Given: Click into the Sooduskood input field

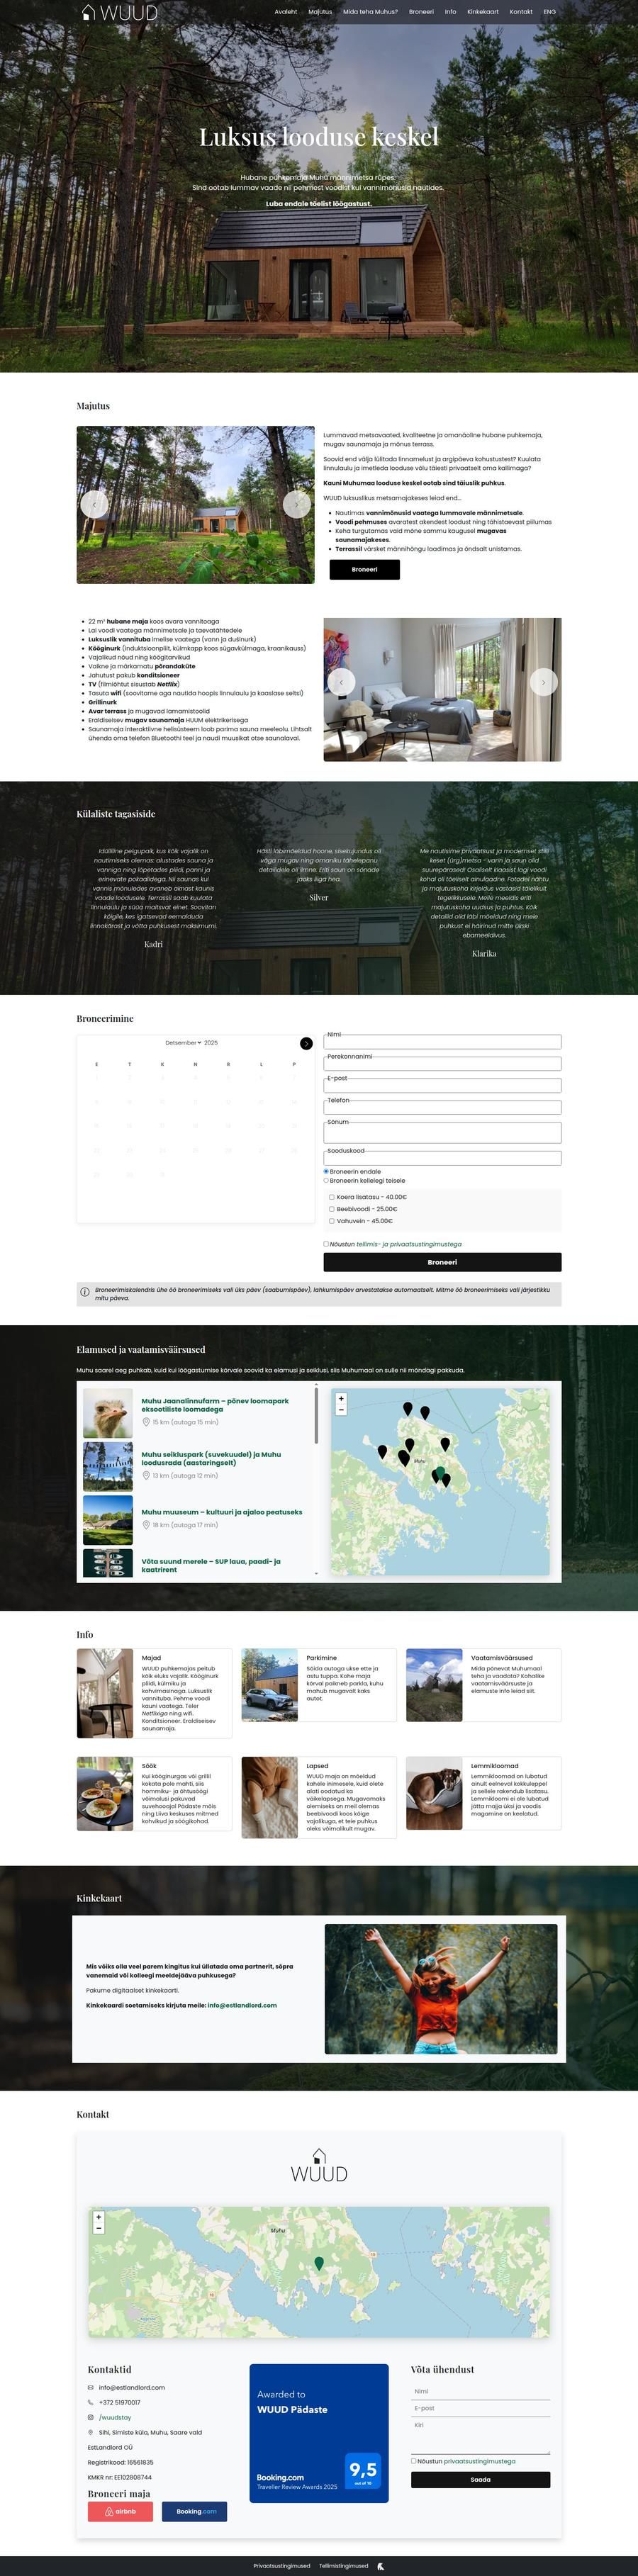Looking at the screenshot, I should click(442, 1159).
